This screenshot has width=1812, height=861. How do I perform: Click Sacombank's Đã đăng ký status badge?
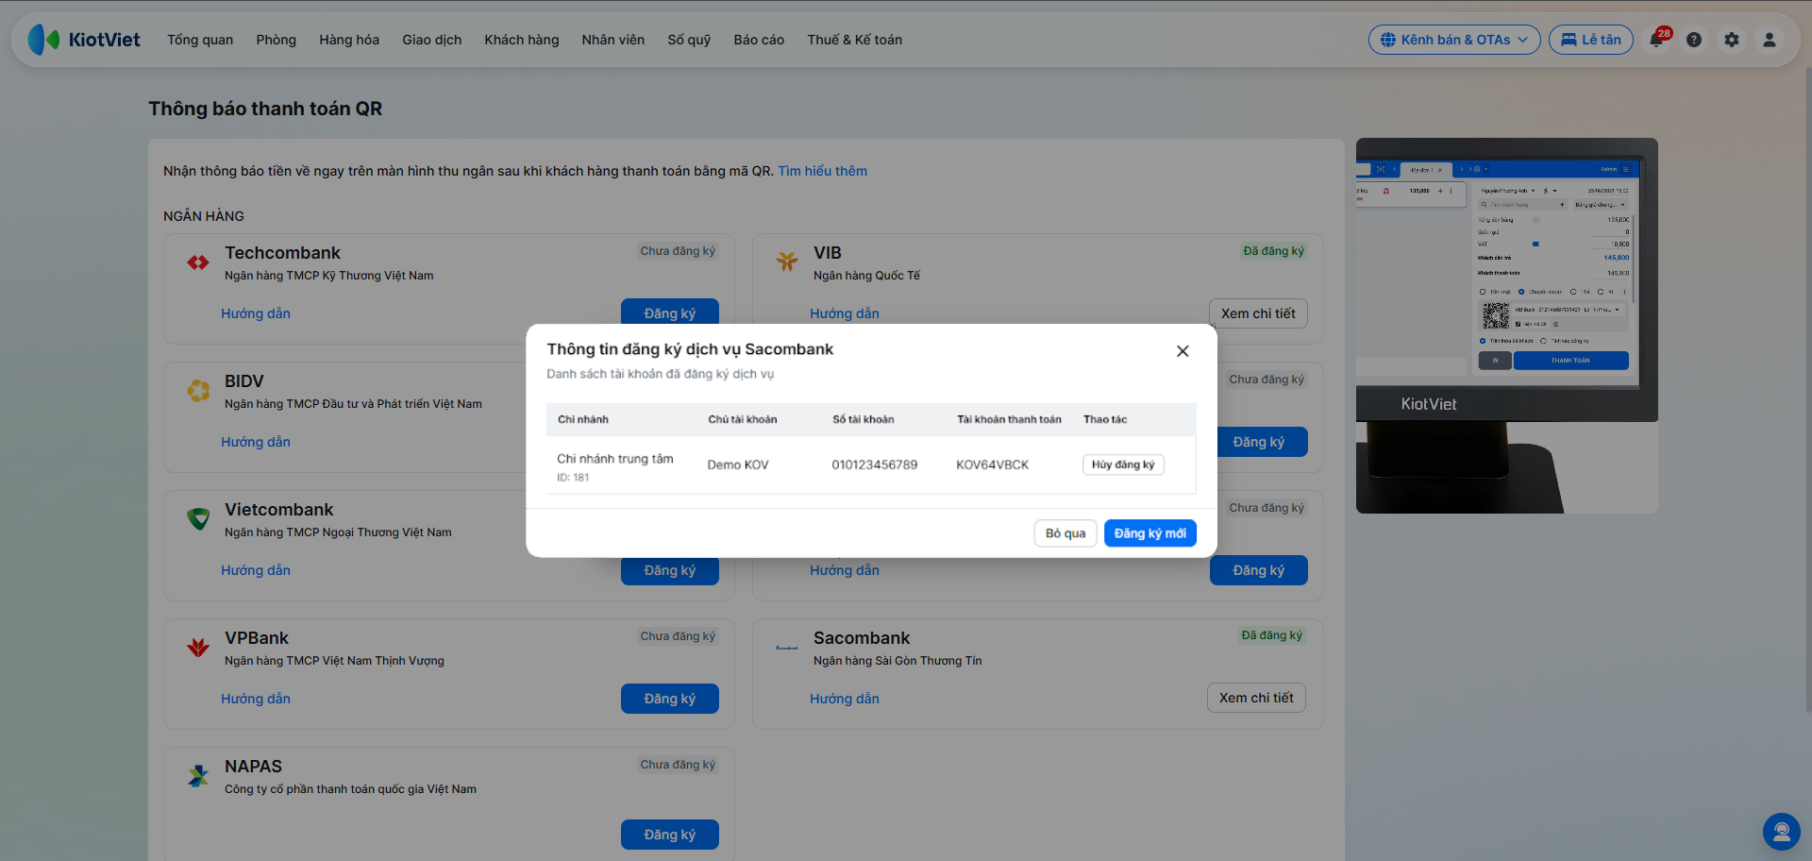coord(1272,635)
